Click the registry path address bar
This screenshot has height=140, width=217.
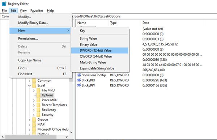144,16
